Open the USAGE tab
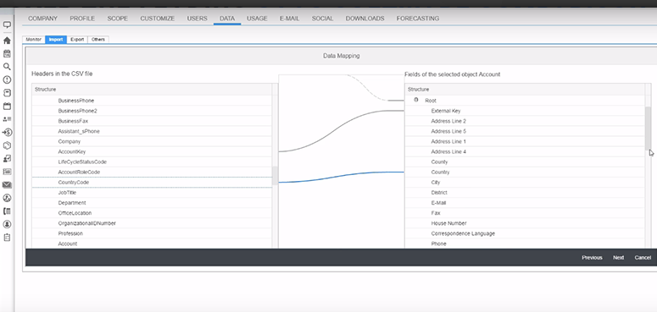 click(257, 19)
